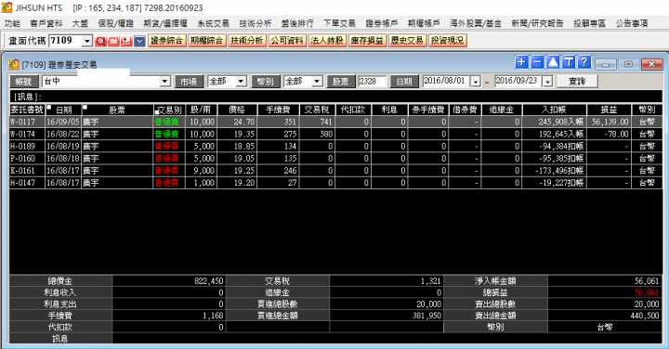Open the end date 2016/09/23 dropdown arrow
The image size is (669, 349).
tap(548, 81)
